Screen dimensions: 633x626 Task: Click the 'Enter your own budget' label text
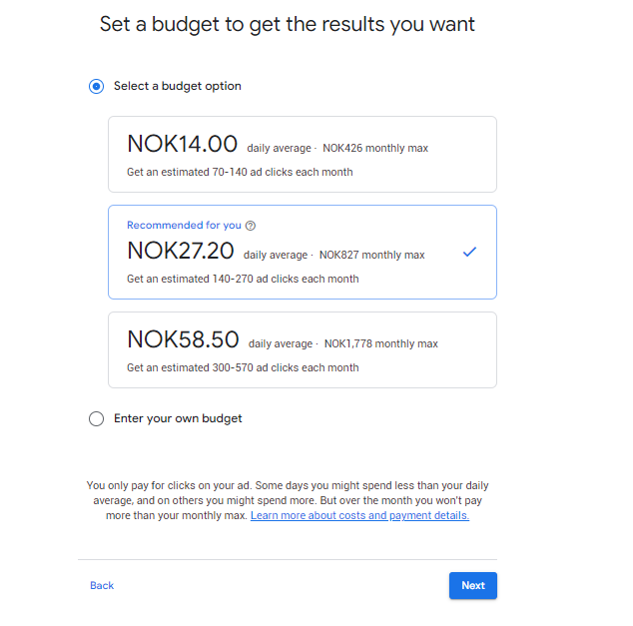pos(178,419)
